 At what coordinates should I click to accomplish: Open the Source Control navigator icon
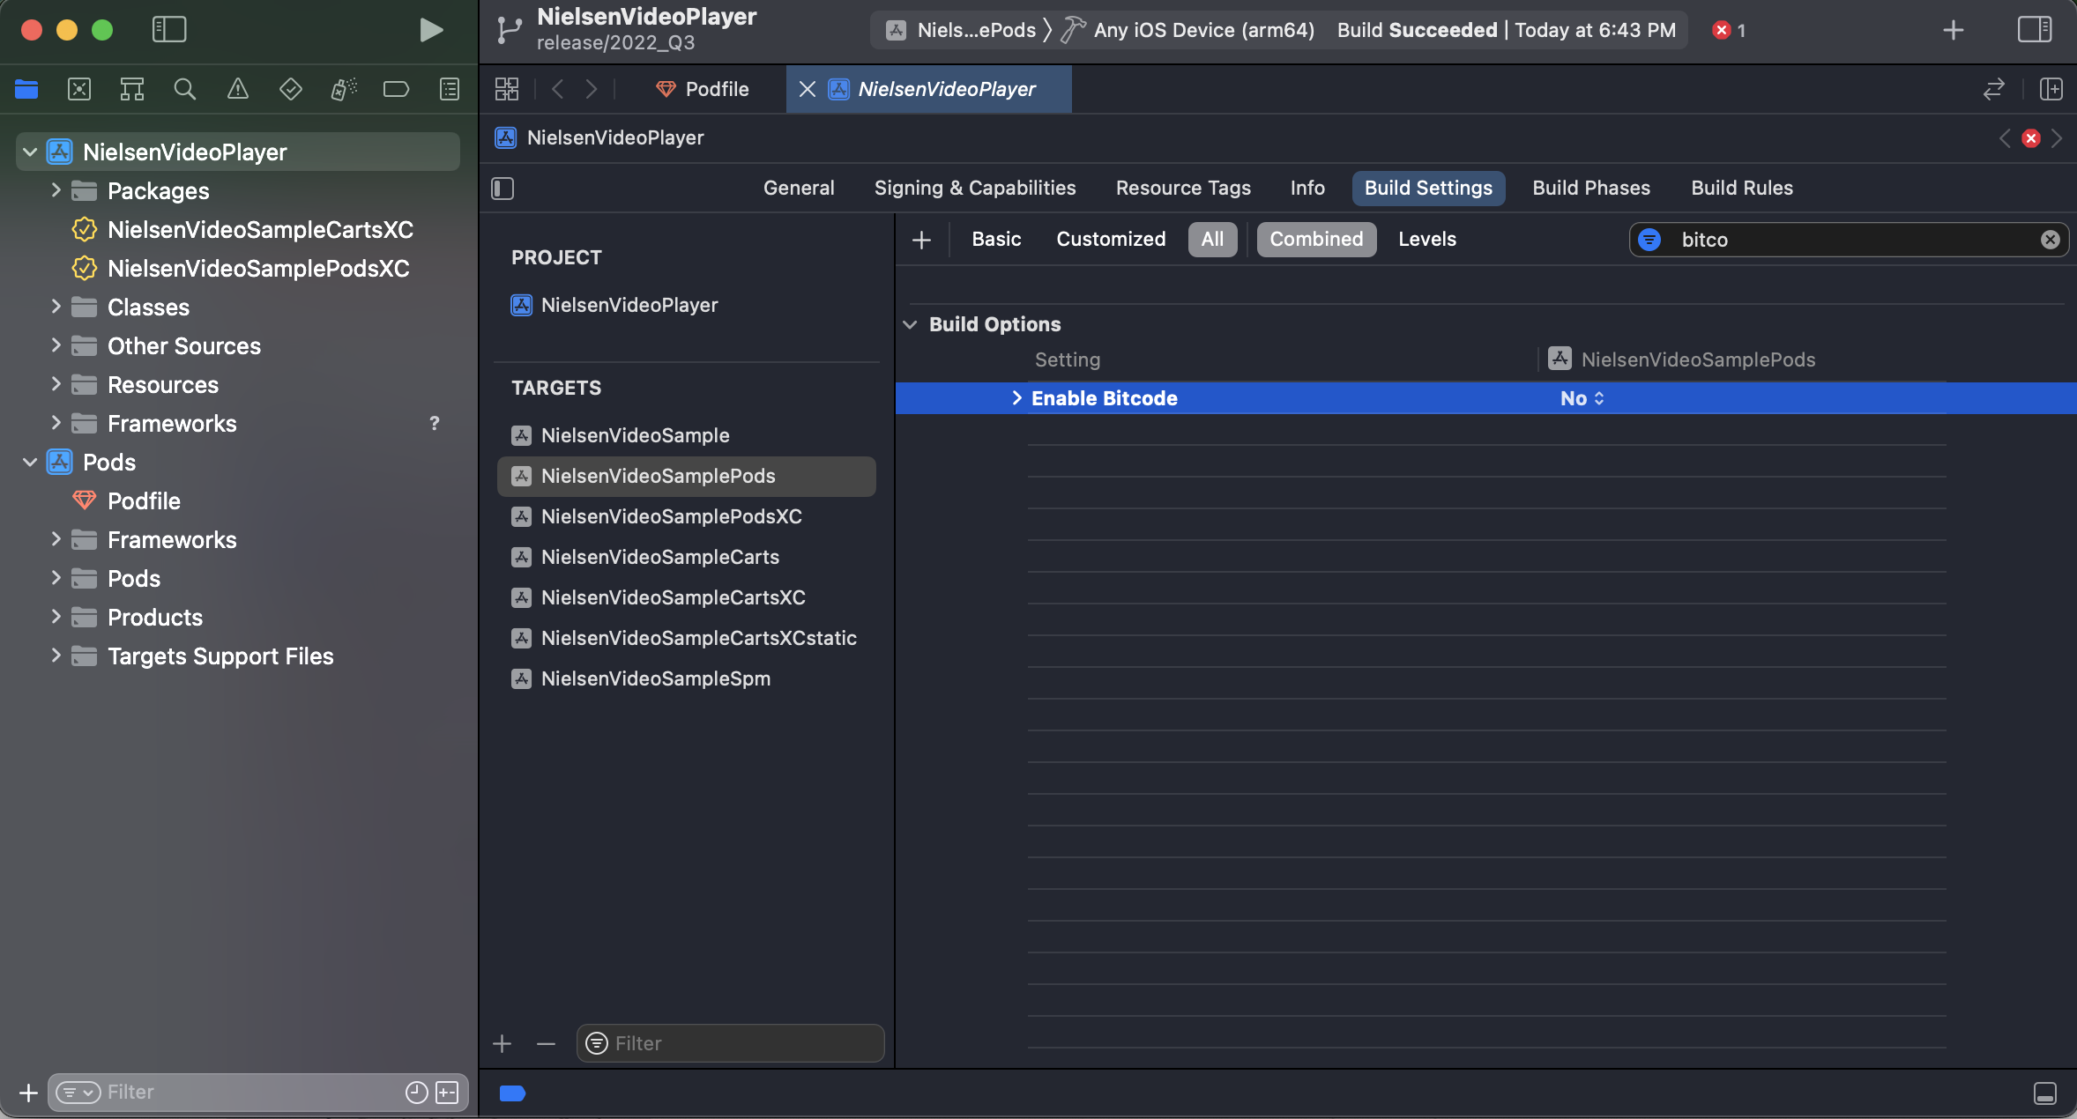click(x=79, y=89)
